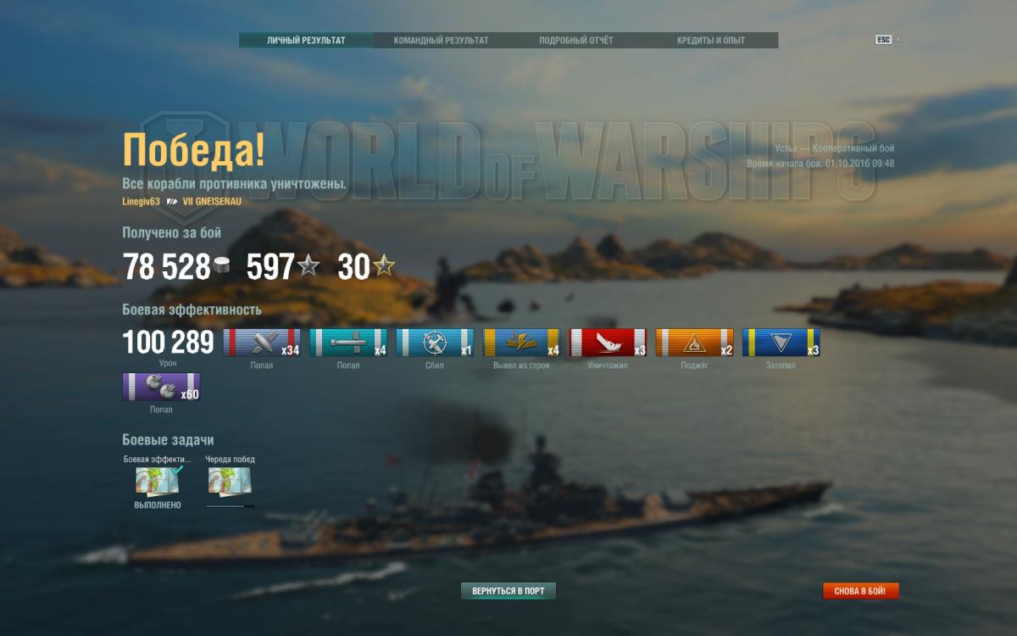This screenshot has width=1017, height=636.
Task: Select the torpedo hits ribbon x4
Action: 348,343
